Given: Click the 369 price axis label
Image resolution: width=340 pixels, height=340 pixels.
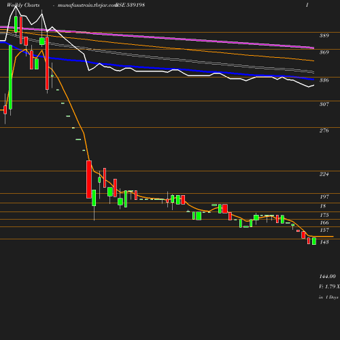Looking at the screenshot, I should tap(324, 52).
